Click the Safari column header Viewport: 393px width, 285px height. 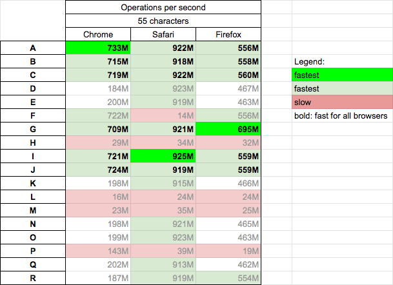tap(163, 34)
